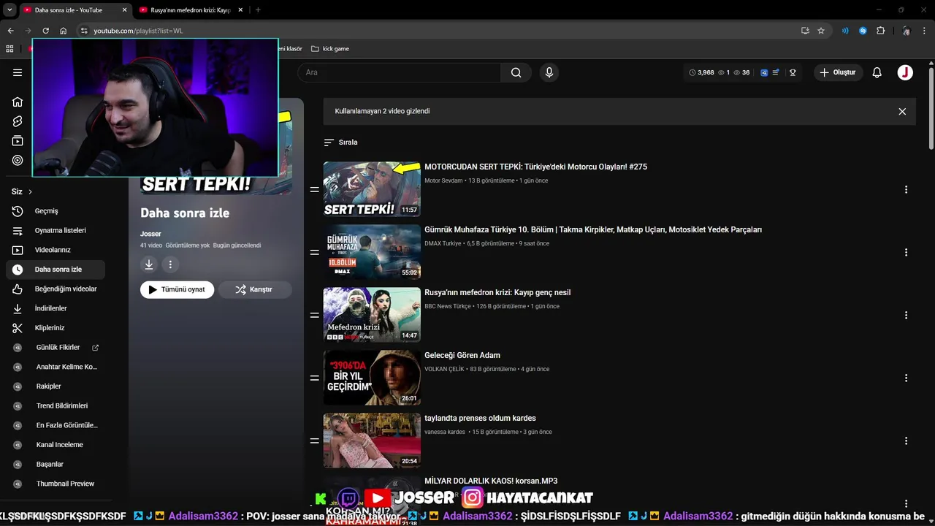Open options menu for MOTORCUDAN SERT TEPKİ video
The height and width of the screenshot is (526, 935).
pos(906,189)
